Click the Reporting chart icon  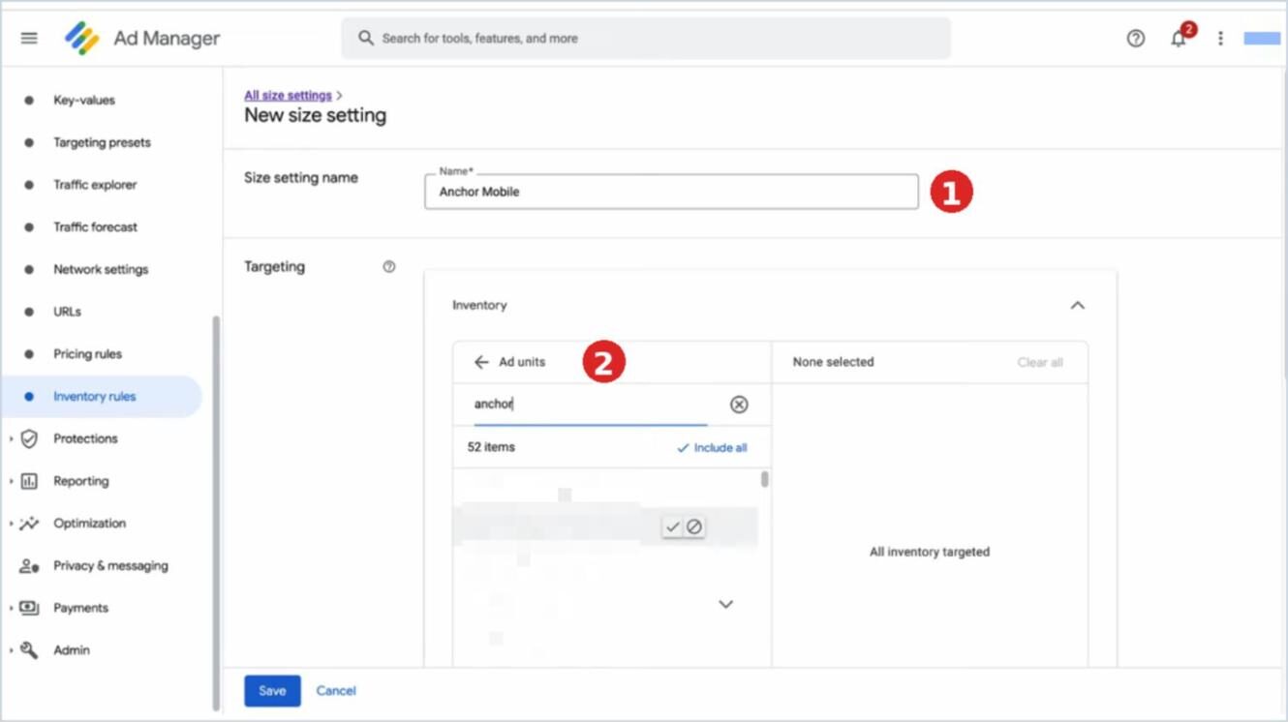[x=29, y=481]
